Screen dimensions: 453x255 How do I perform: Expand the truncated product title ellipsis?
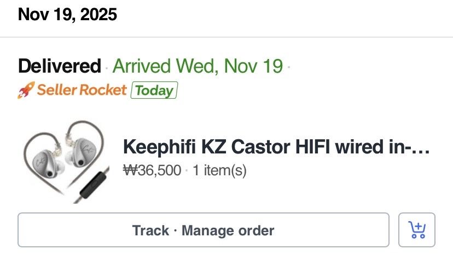coord(423,147)
